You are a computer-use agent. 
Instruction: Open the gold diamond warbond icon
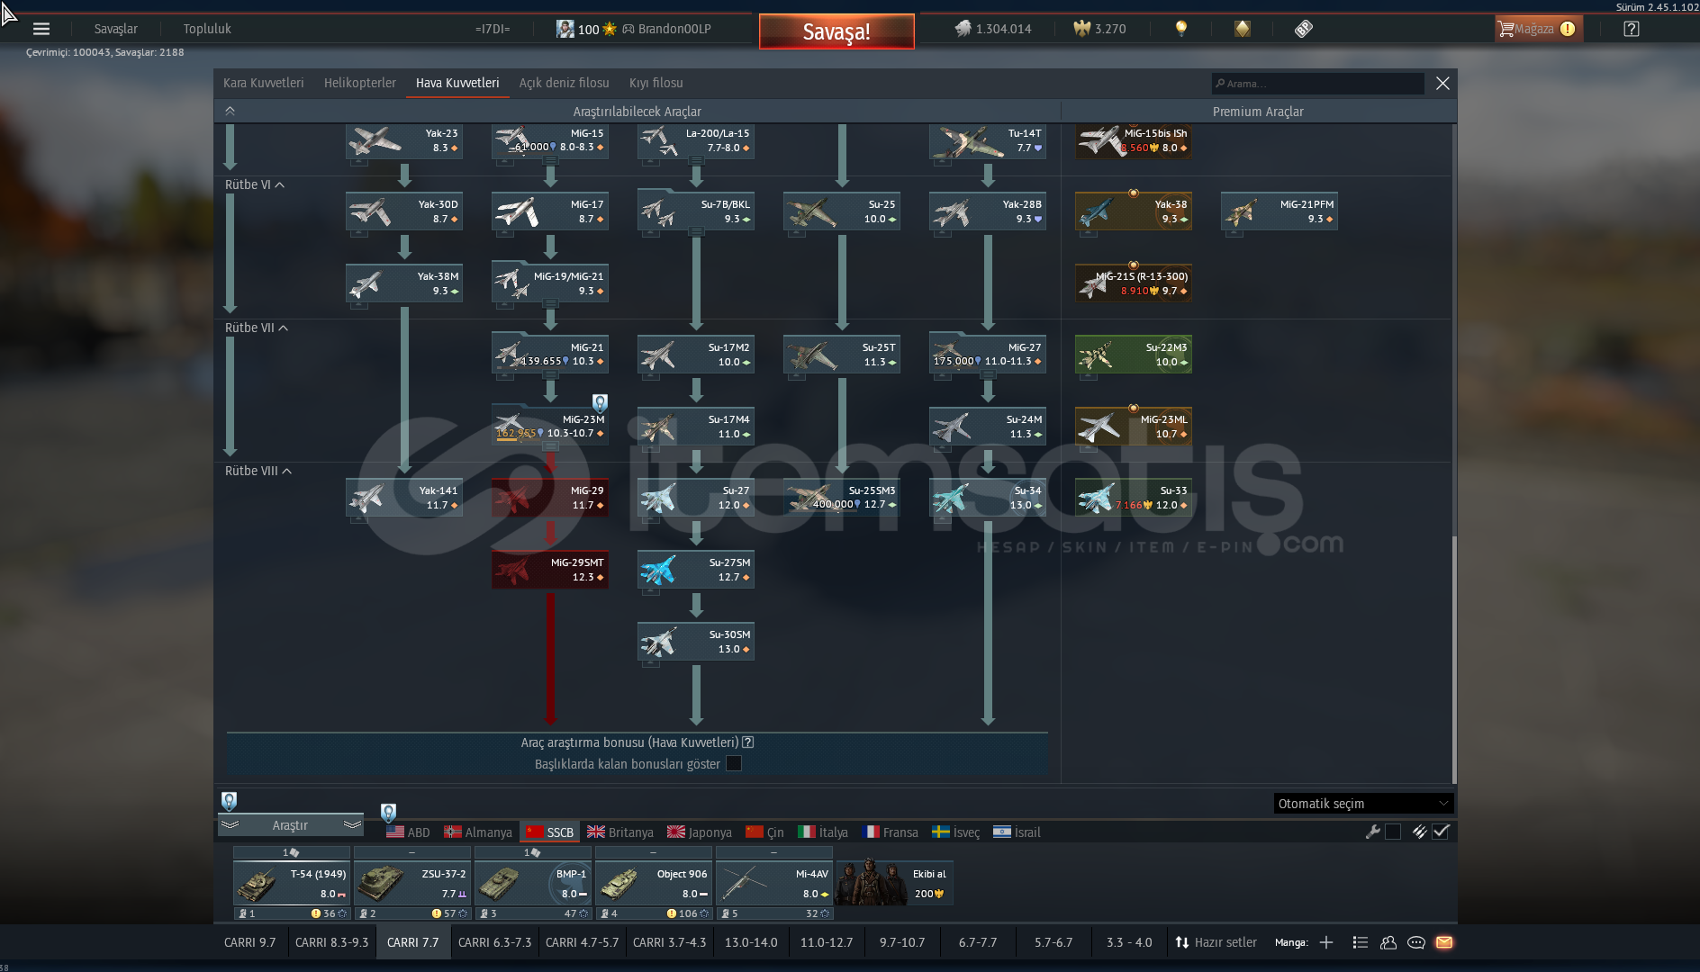click(1243, 29)
